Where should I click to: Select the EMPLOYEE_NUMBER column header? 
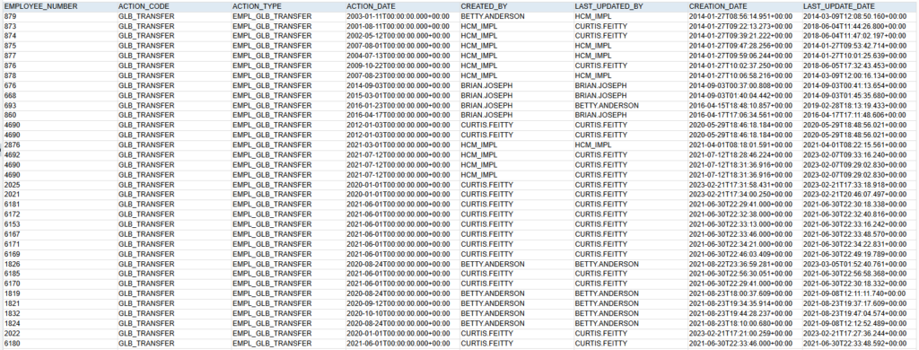pos(59,6)
